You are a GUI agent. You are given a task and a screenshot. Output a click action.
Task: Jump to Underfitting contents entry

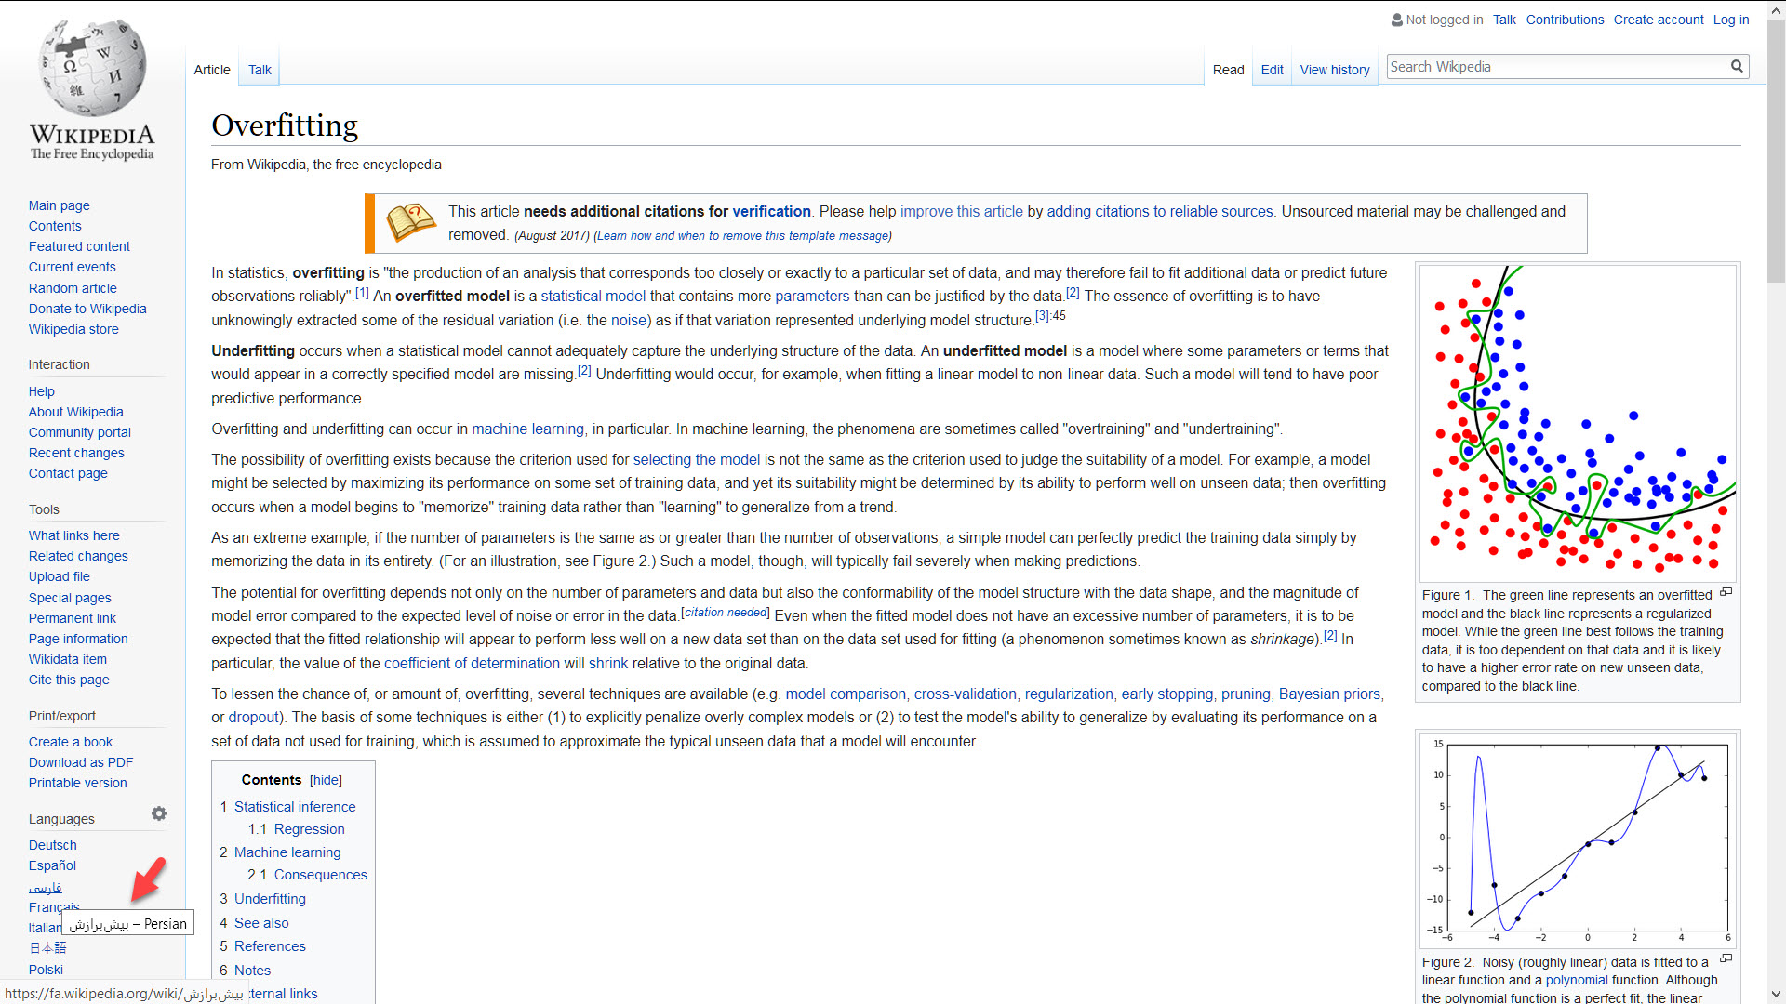click(270, 899)
